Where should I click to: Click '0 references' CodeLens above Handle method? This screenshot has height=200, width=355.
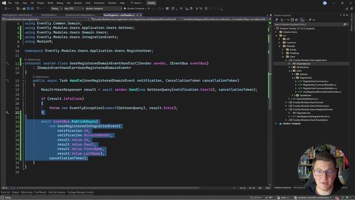[40, 77]
